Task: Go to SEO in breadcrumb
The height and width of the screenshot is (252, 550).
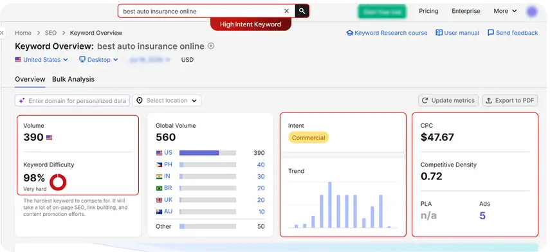Action: click(51, 33)
